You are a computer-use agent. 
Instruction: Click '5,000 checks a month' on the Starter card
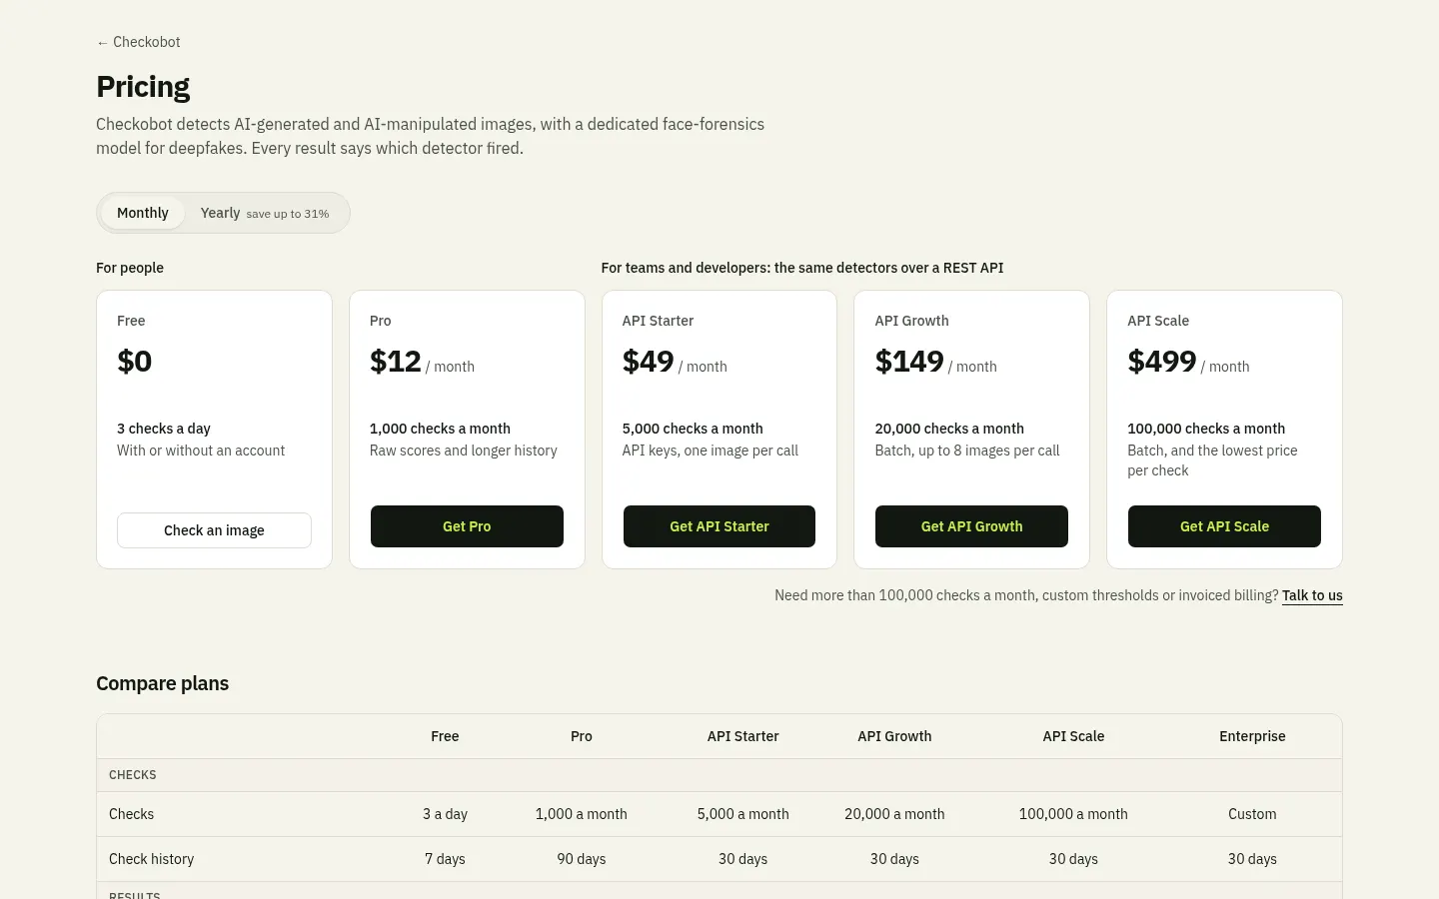tap(693, 429)
